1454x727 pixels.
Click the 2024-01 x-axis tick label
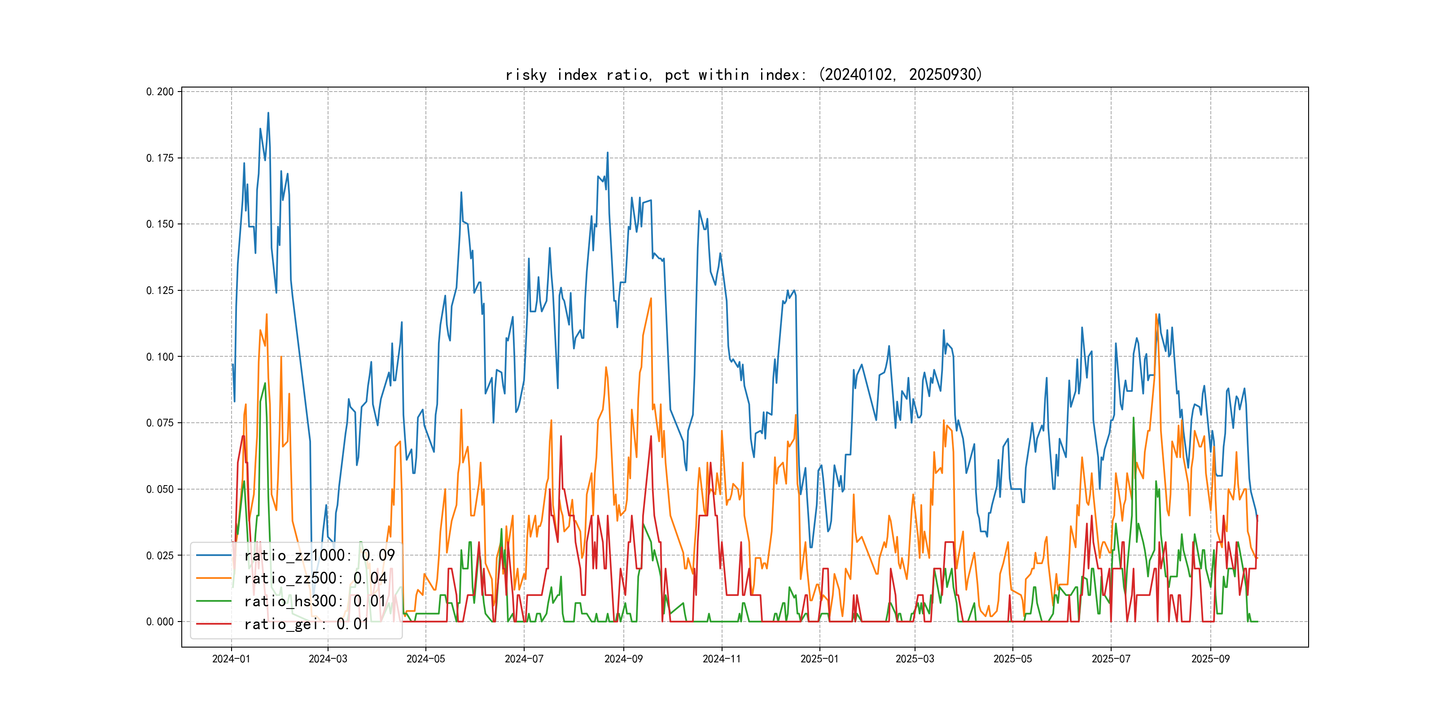[x=231, y=659]
